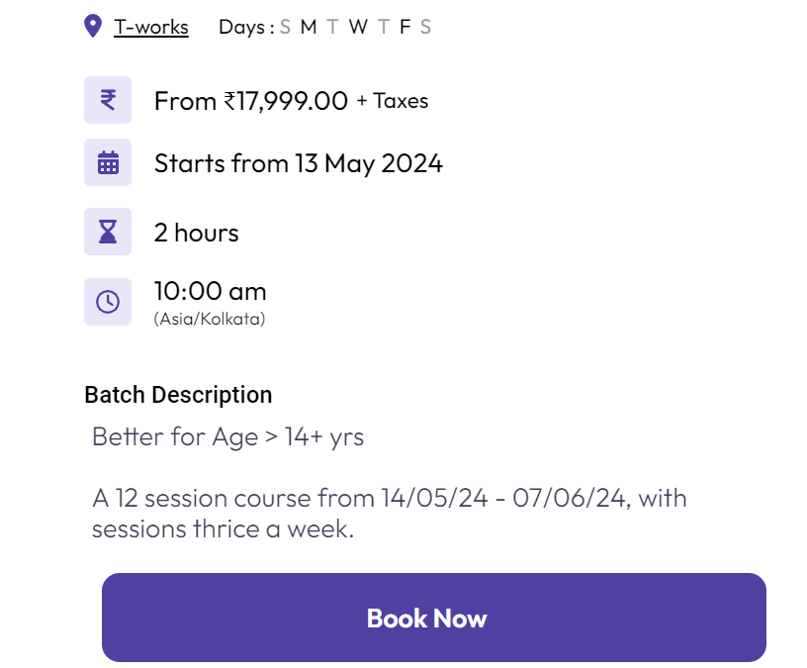Select the Friday 'F' day indicator
Image resolution: width=807 pixels, height=668 pixels.
pyautogui.click(x=404, y=27)
